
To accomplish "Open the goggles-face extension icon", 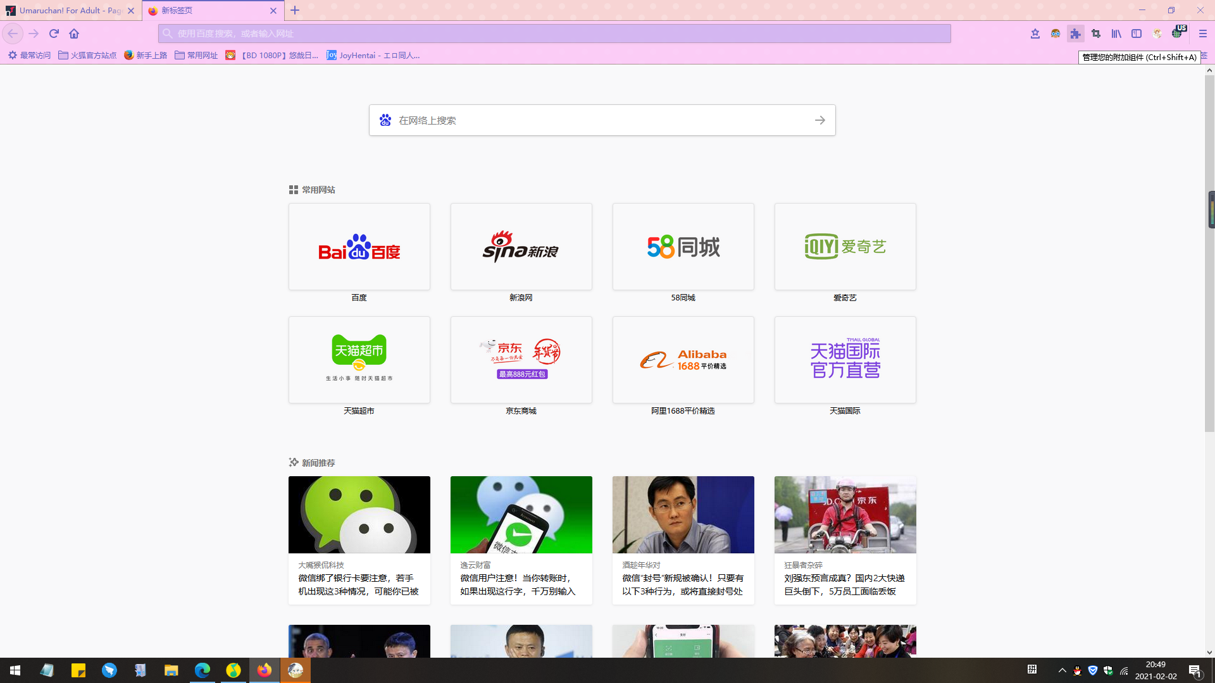I will click(1056, 34).
